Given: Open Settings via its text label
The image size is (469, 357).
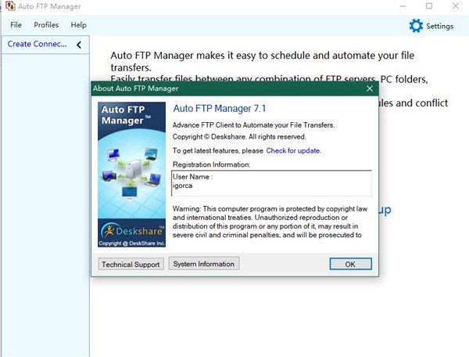Looking at the screenshot, I should (x=439, y=26).
